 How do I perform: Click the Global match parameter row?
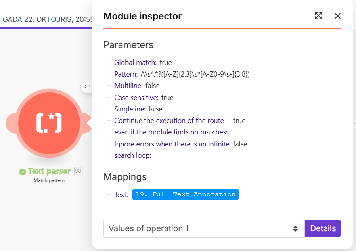point(143,63)
